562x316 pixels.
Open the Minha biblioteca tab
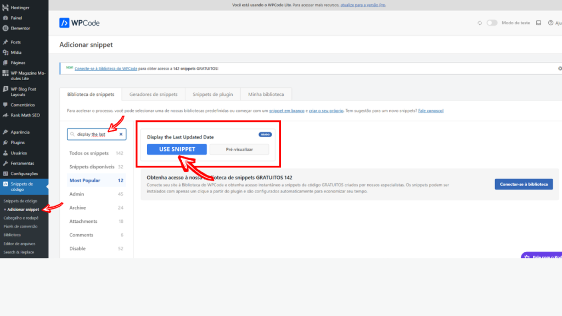pyautogui.click(x=266, y=94)
